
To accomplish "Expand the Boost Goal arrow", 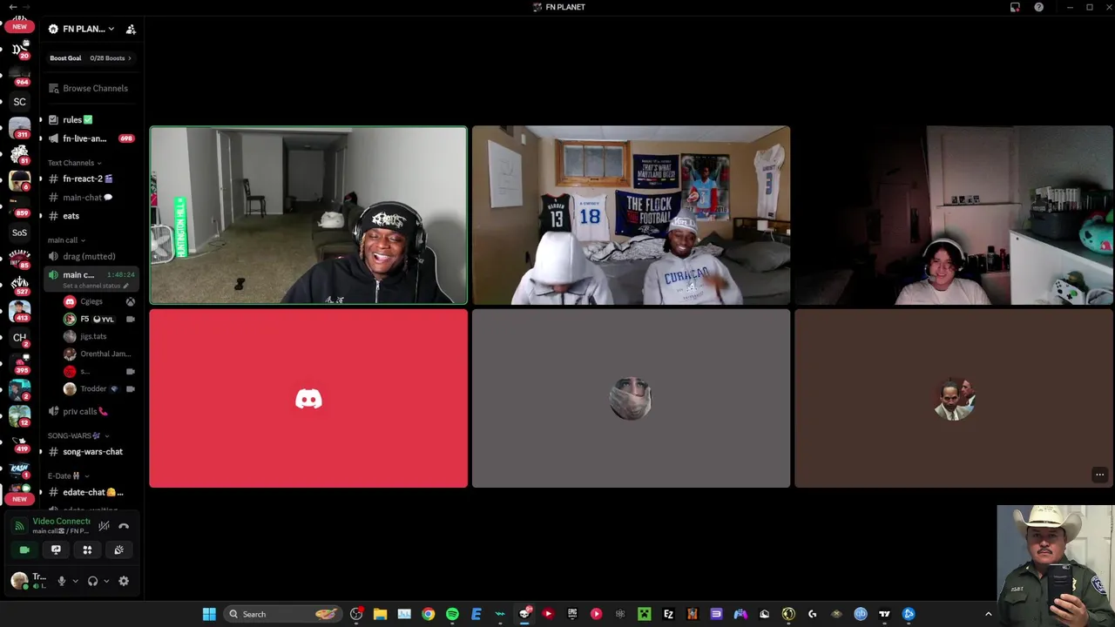I will click(130, 58).
